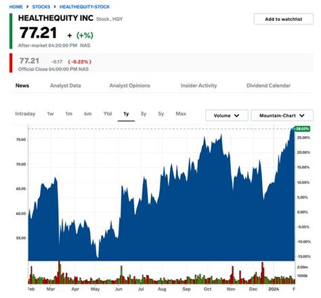Click the 77.21 after-market price
The height and width of the screenshot is (298, 321).
[x=38, y=33]
